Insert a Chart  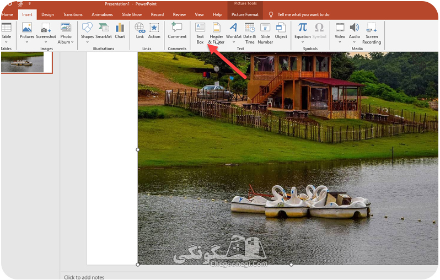pyautogui.click(x=120, y=28)
